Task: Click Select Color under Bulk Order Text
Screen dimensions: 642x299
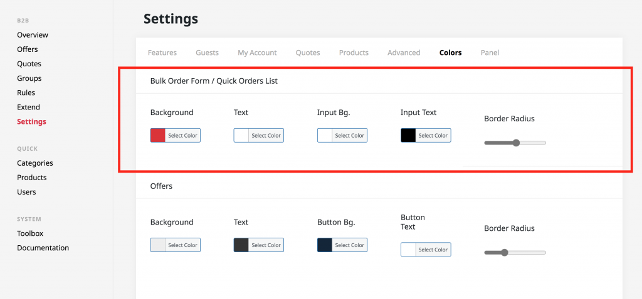Action: [266, 136]
